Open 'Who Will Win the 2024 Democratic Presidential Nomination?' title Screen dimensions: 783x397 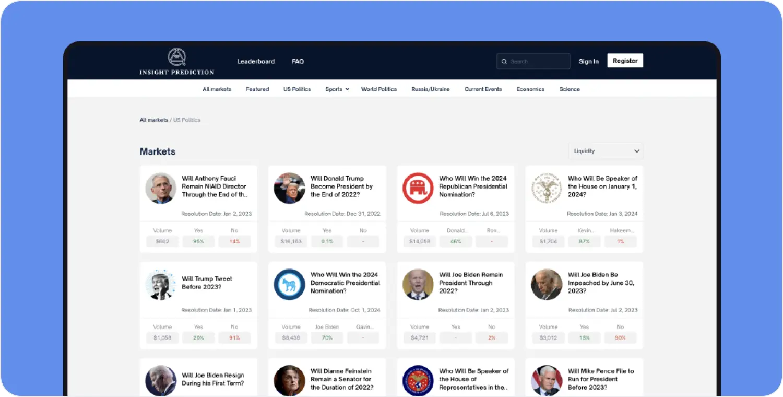345,283
